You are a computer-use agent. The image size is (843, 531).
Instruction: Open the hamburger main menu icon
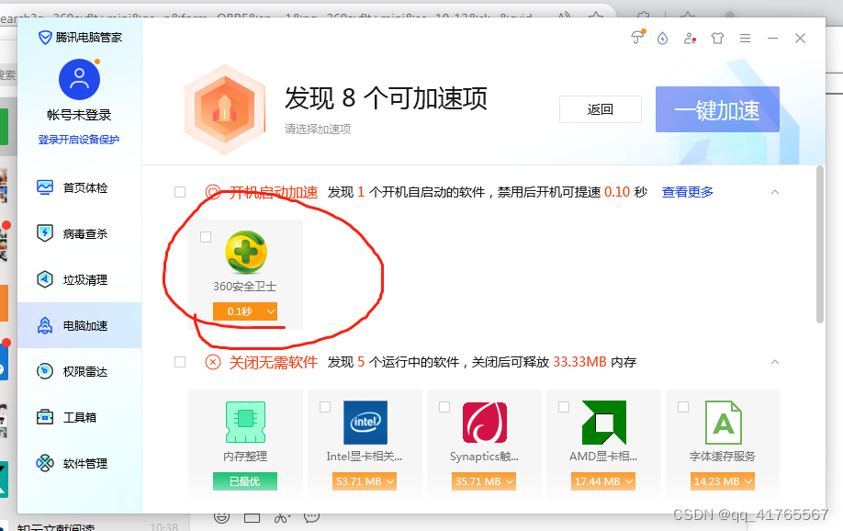(745, 39)
